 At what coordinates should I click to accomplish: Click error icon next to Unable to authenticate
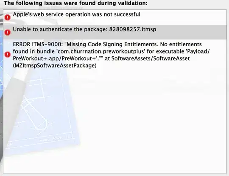(x=8, y=32)
